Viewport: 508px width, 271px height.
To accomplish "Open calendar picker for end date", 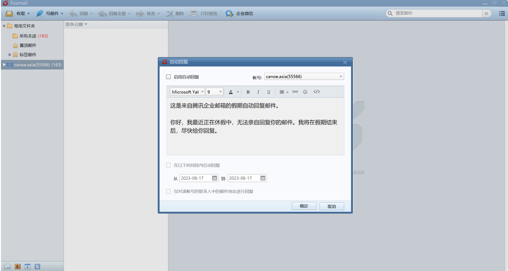I will point(263,178).
